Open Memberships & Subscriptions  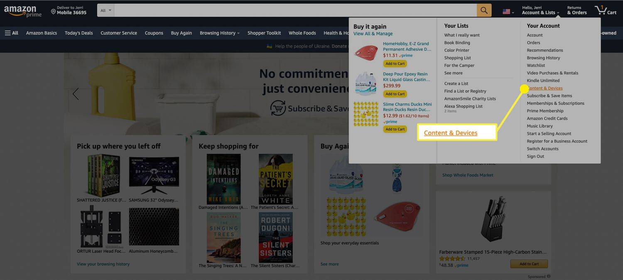pyautogui.click(x=556, y=103)
